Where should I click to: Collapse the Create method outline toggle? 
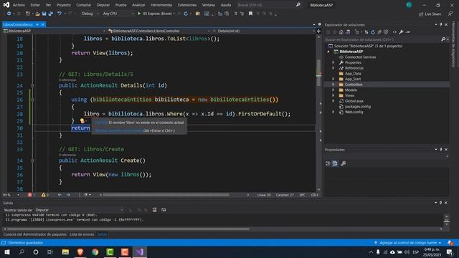click(32, 161)
